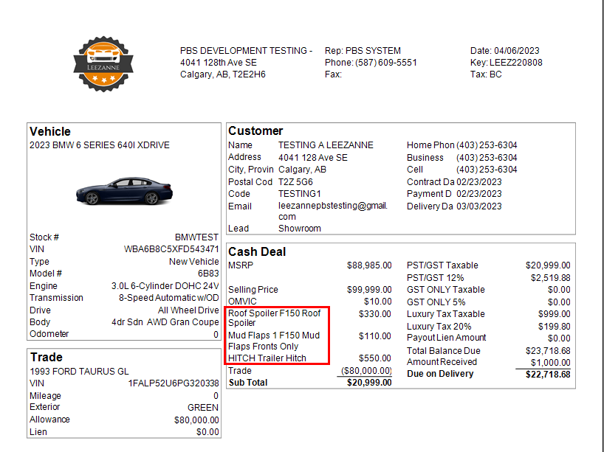
Task: Select the Business phone number
Action: click(487, 158)
